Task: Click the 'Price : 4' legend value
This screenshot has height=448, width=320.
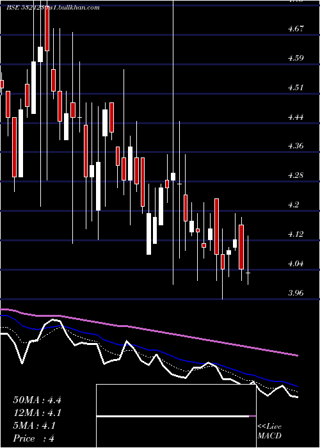Action: [34, 438]
